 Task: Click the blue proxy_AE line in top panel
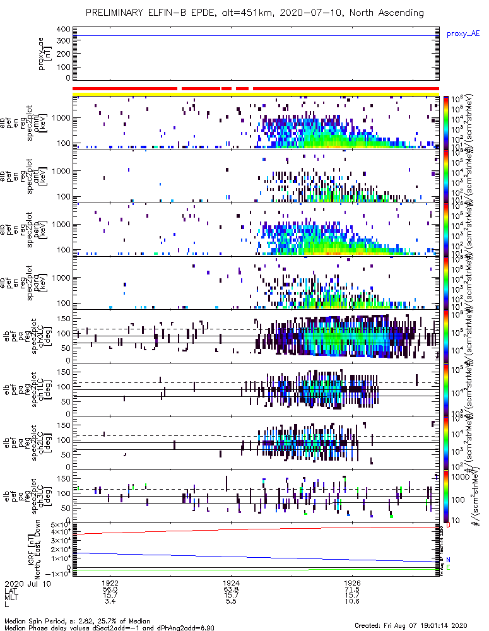256,36
